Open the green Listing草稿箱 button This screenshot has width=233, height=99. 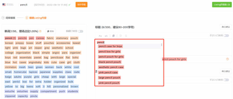click(x=222, y=5)
